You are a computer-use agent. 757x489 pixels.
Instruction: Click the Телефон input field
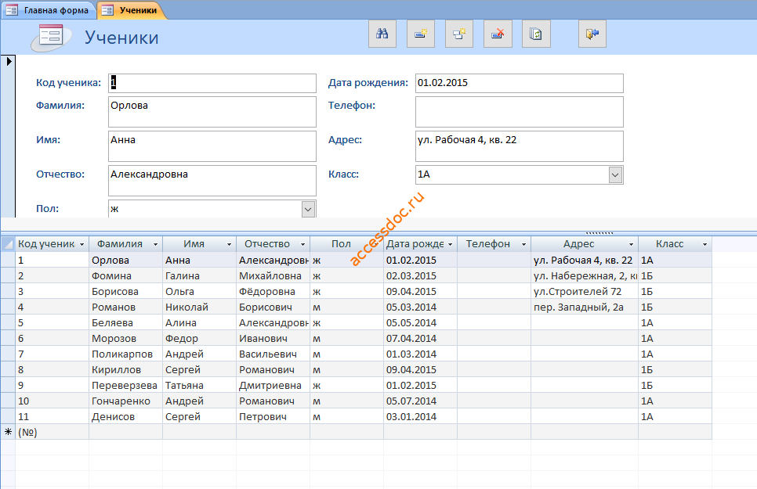tap(520, 112)
